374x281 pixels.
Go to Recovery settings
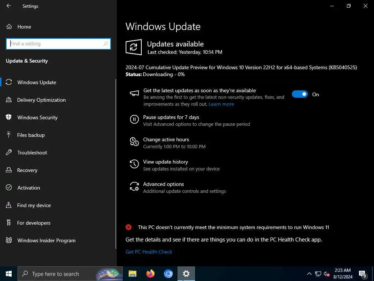coord(27,170)
